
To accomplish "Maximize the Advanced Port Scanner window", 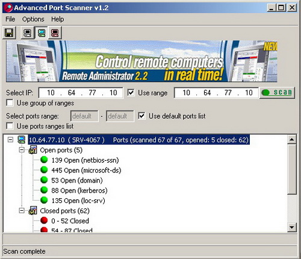I will coord(281,8).
